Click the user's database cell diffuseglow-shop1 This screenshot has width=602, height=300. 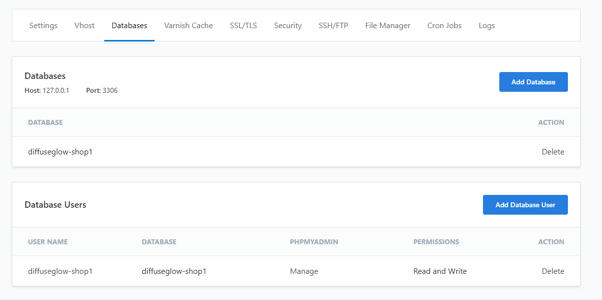coord(174,271)
